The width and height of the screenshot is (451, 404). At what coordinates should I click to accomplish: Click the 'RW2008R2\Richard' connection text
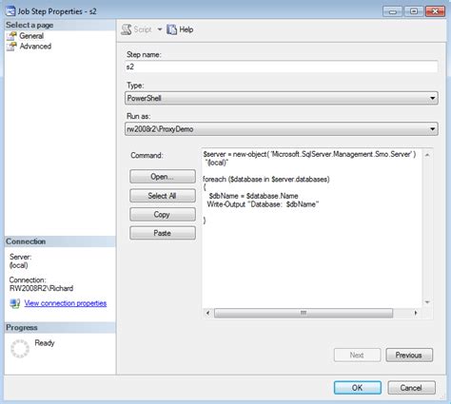tap(41, 288)
